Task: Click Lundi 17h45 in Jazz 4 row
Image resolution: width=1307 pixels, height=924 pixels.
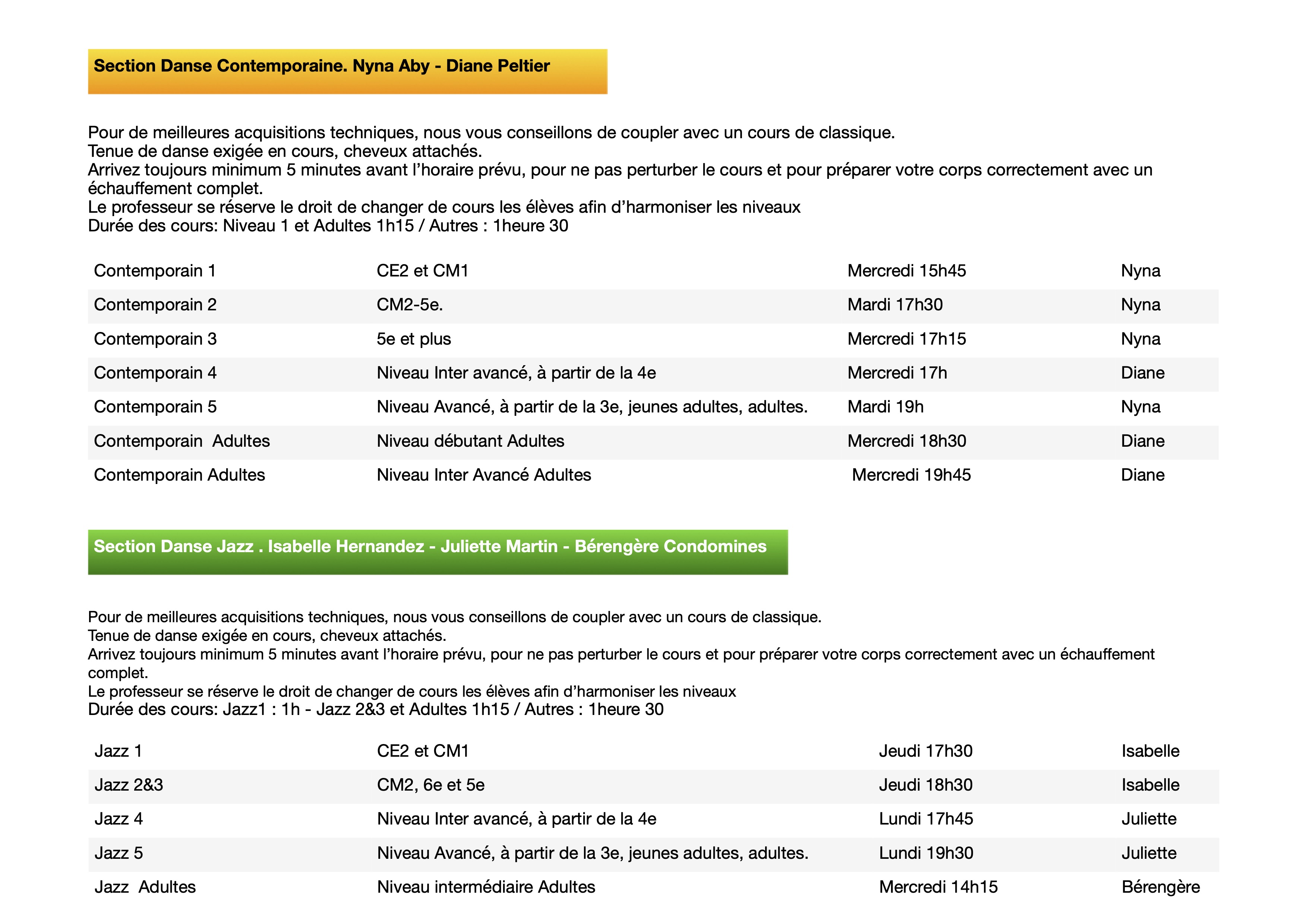Action: (926, 819)
